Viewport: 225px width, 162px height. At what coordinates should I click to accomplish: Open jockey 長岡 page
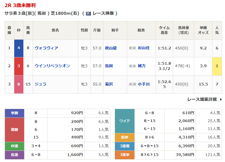[x=109, y=66]
